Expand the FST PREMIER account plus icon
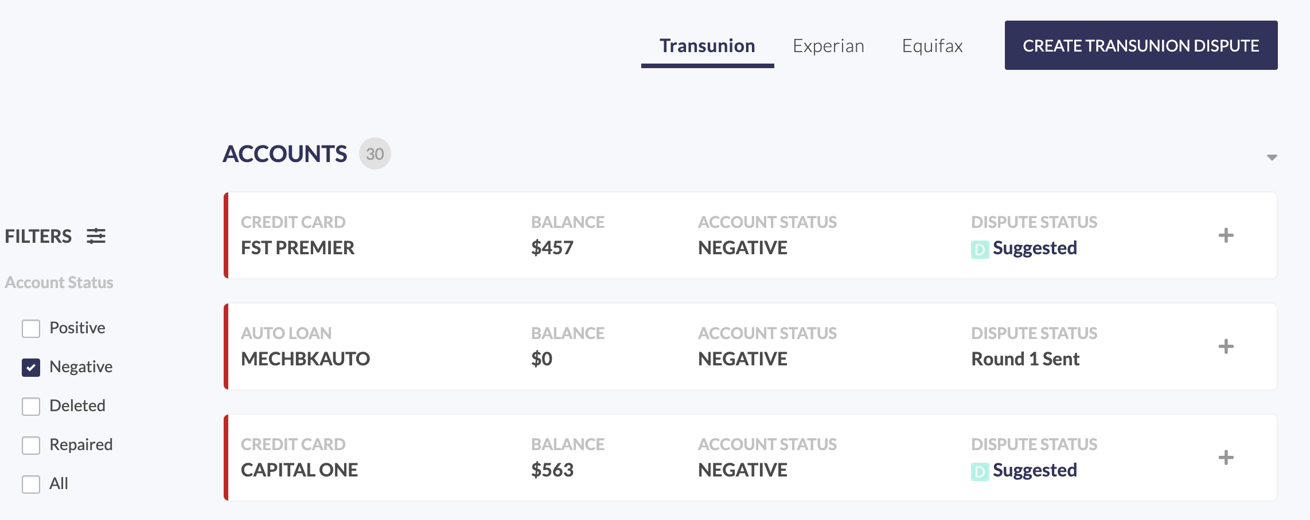The height and width of the screenshot is (520, 1310). click(x=1226, y=235)
